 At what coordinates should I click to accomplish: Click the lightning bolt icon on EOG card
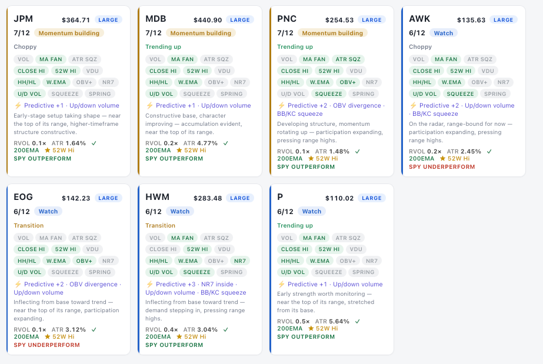pyautogui.click(x=18, y=284)
